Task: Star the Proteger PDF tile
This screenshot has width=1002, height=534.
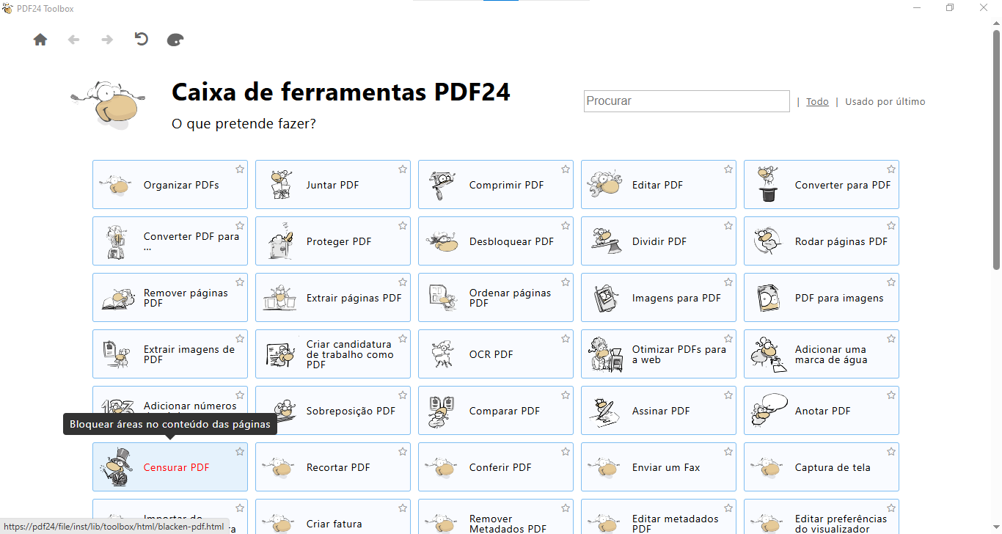Action: pos(403,226)
